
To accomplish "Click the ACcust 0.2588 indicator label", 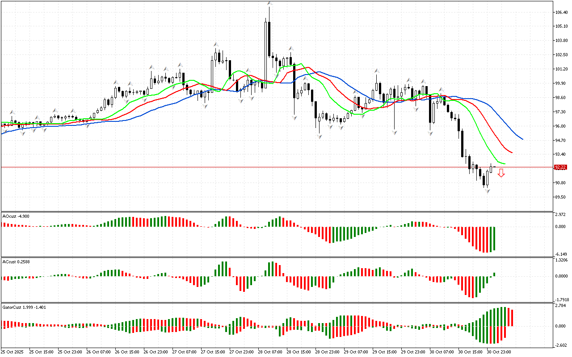I will [17, 261].
